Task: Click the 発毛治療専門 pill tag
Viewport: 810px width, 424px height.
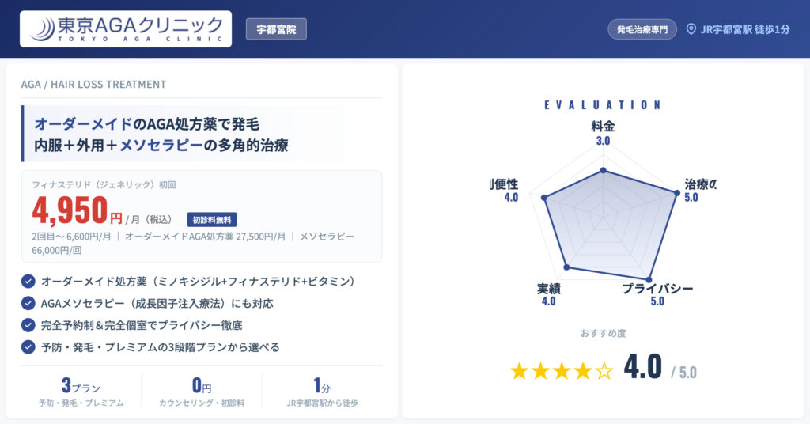Action: click(642, 29)
